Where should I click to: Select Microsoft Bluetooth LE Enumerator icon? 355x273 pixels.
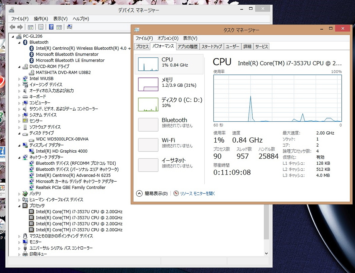[x=32, y=60]
